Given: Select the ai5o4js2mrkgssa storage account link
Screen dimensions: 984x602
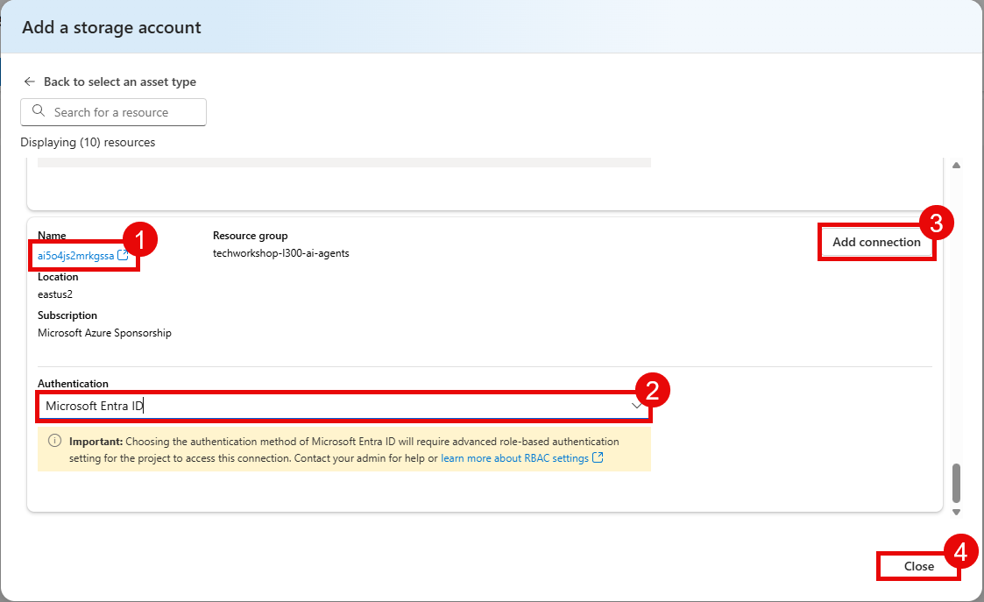Looking at the screenshot, I should tap(77, 255).
